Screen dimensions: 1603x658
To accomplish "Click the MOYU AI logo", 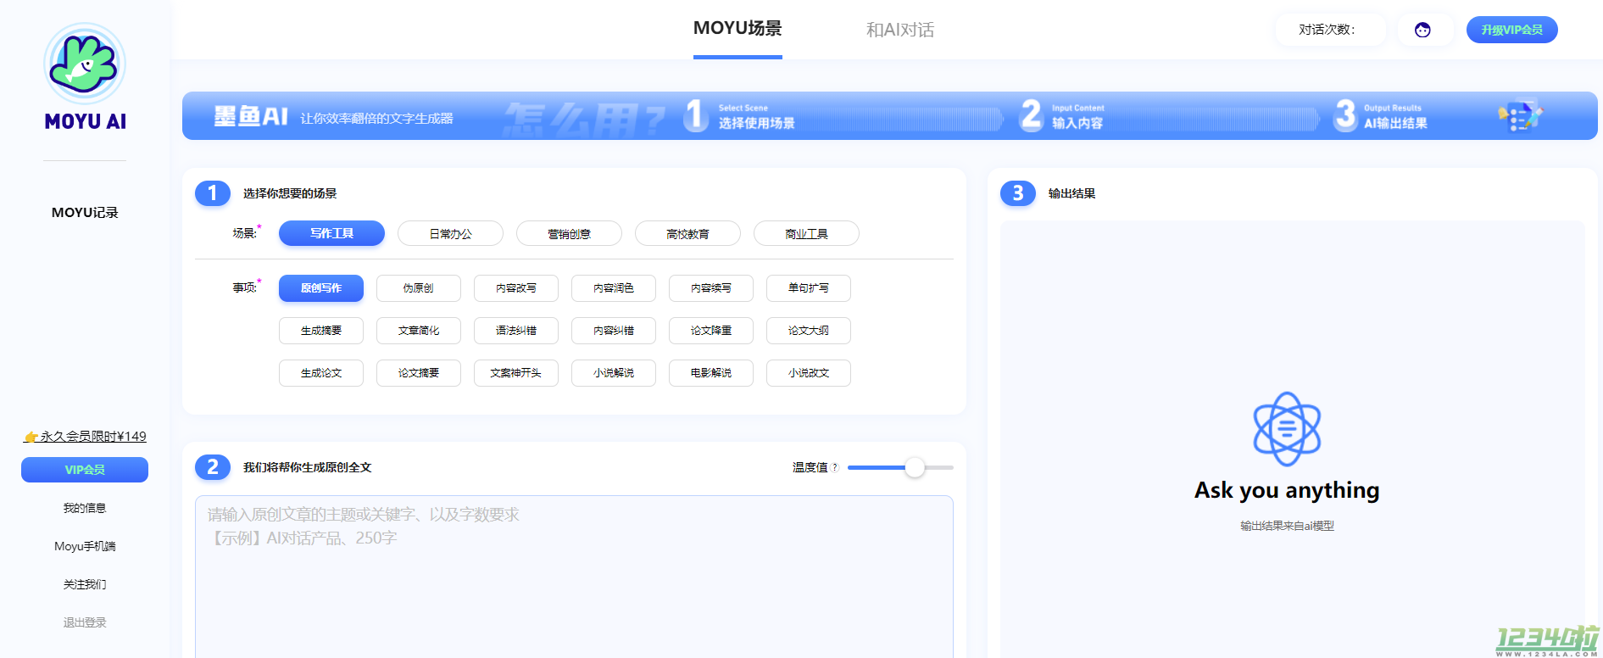I will [x=85, y=77].
